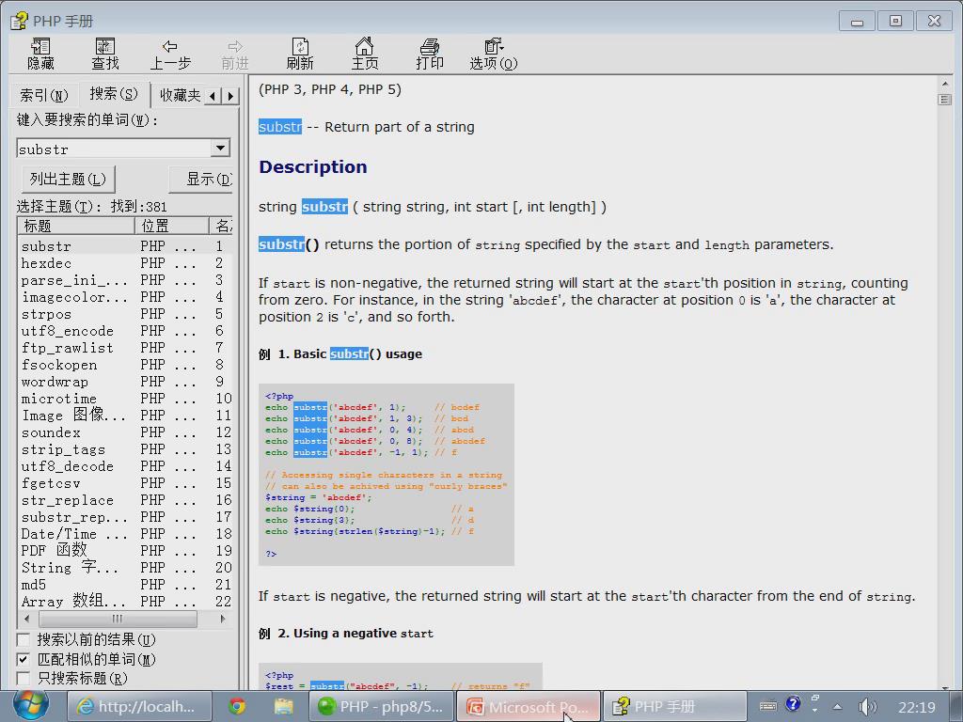Click the volume speaker tray icon

point(866,707)
